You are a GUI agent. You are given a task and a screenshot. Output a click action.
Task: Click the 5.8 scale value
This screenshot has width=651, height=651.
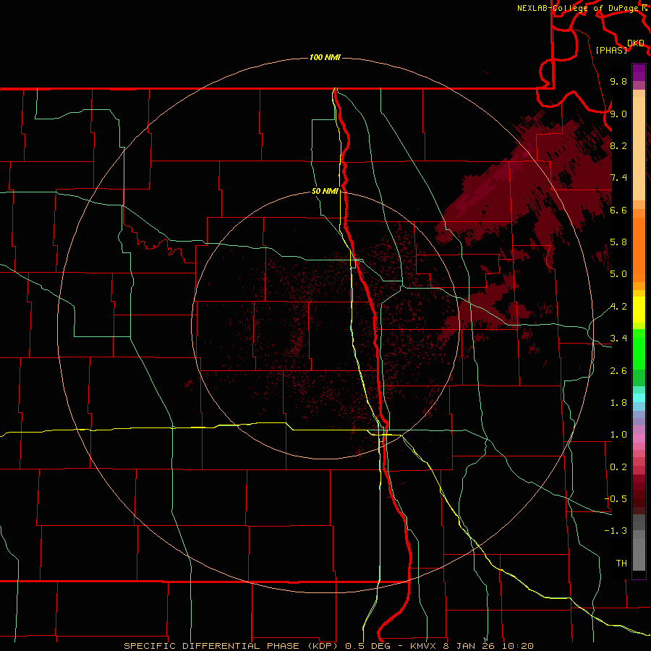click(x=618, y=242)
